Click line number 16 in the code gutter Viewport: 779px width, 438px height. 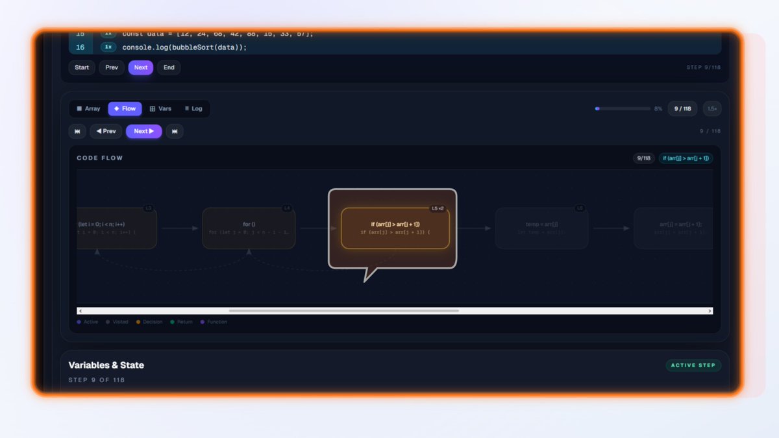(x=80, y=47)
